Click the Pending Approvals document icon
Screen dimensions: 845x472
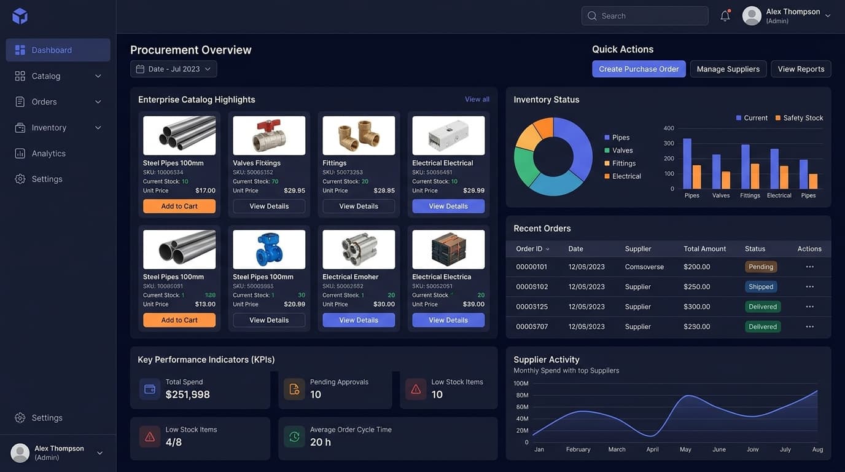(x=294, y=389)
